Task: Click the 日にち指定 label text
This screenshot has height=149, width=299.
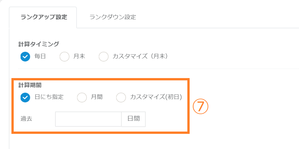Action: (49, 97)
